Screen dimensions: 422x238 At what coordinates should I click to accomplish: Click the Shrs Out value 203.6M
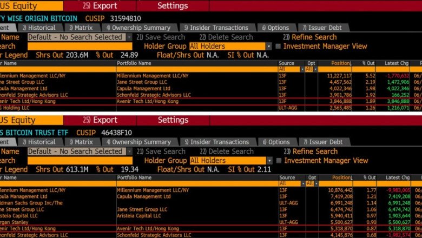click(77, 55)
